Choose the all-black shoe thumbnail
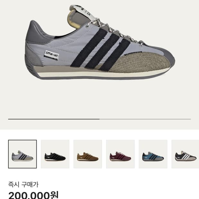This screenshot has height=199, width=199. (55, 154)
